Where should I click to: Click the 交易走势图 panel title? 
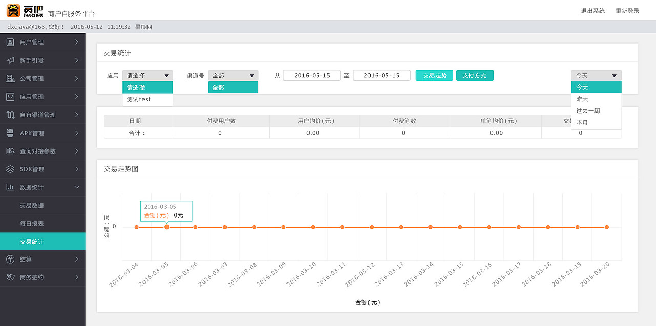coord(121,169)
